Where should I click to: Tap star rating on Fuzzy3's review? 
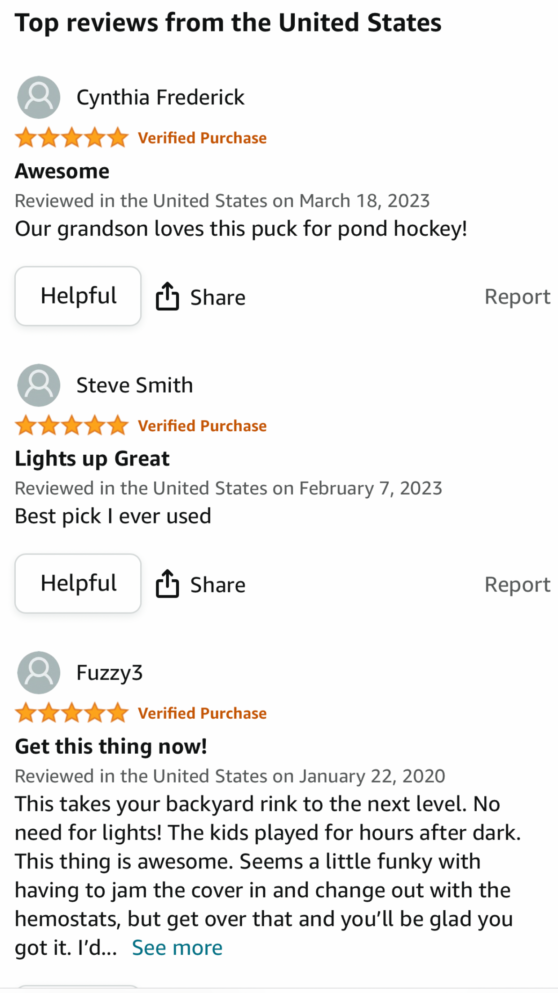(x=72, y=713)
